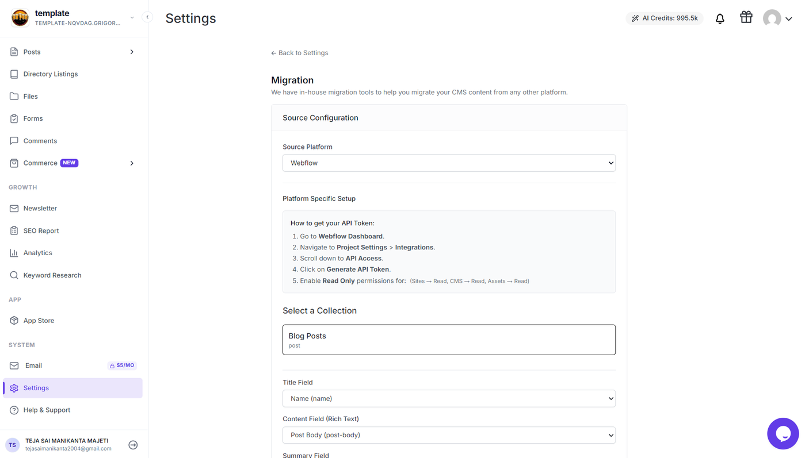
Task: Open the notifications bell icon
Action: (x=720, y=18)
